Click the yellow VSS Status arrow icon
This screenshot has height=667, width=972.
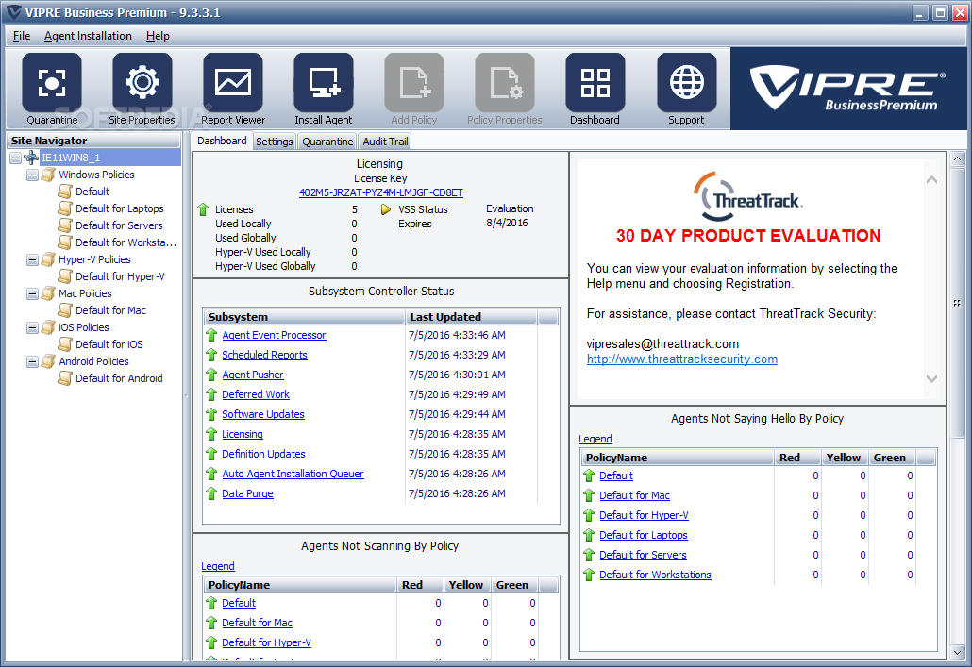pyautogui.click(x=386, y=209)
